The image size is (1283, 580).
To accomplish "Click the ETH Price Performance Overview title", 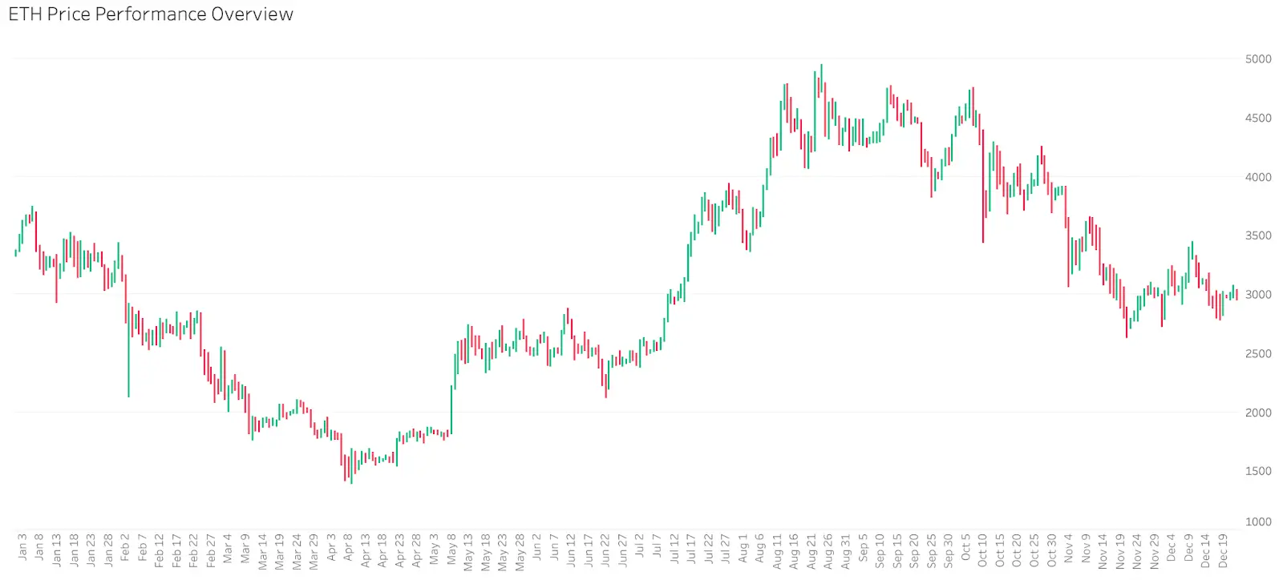I will (x=151, y=14).
